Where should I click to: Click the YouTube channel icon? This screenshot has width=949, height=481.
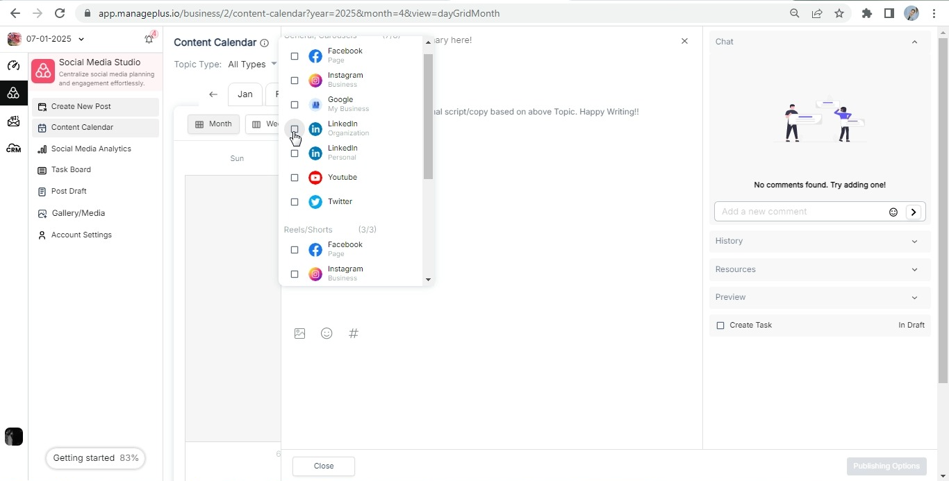click(315, 178)
